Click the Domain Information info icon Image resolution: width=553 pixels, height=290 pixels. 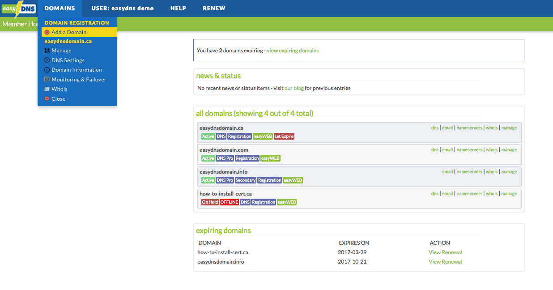[47, 70]
